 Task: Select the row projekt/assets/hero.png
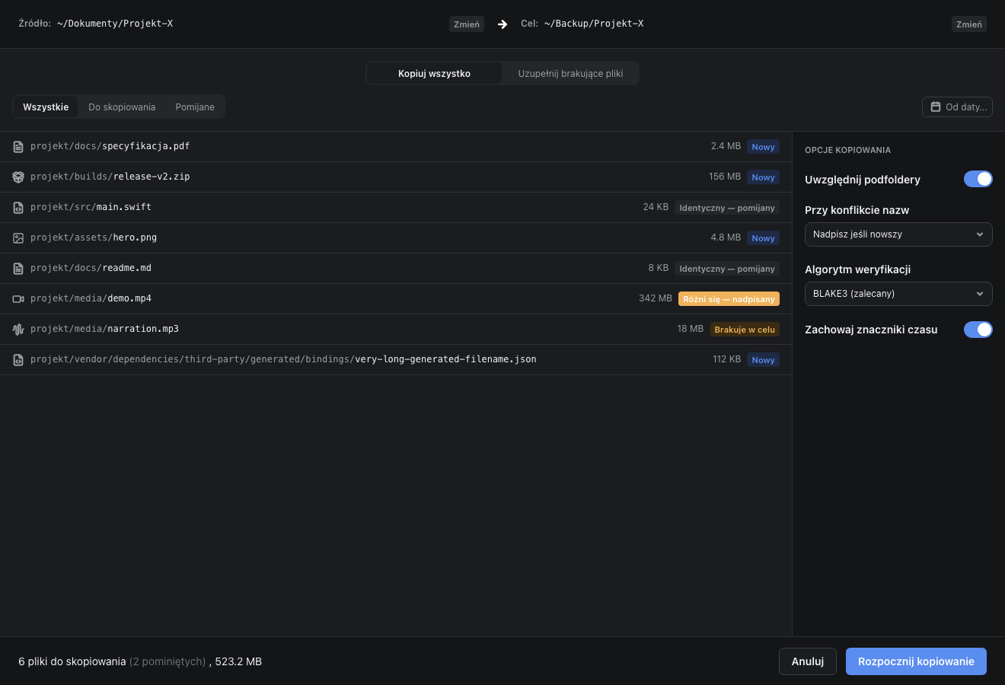[x=396, y=238]
